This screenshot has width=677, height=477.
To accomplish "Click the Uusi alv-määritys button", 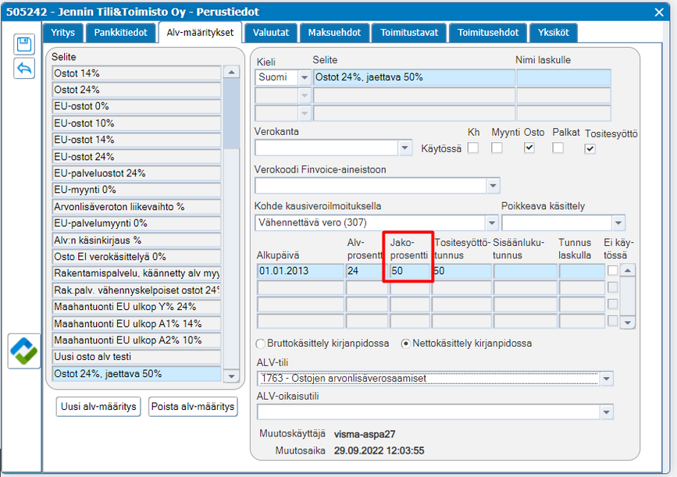I will pyautogui.click(x=98, y=407).
